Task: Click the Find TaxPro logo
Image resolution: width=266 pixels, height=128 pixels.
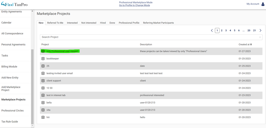Action: click(x=14, y=4)
